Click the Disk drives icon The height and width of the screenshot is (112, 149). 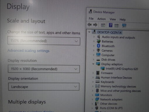[x=98, y=60]
